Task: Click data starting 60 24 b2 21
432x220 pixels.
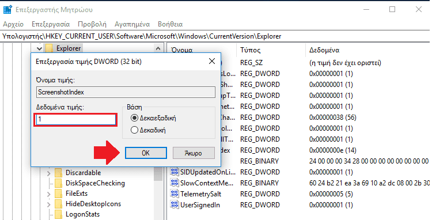Action: coord(369,183)
